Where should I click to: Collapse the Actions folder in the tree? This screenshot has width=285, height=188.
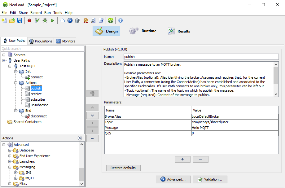pos(15,83)
